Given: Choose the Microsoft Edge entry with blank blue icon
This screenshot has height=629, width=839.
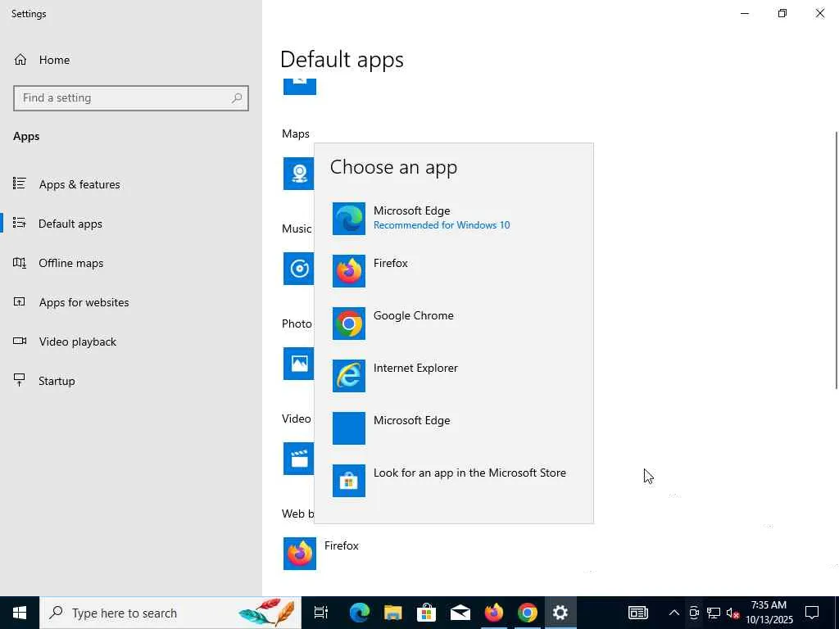Looking at the screenshot, I should 453,428.
